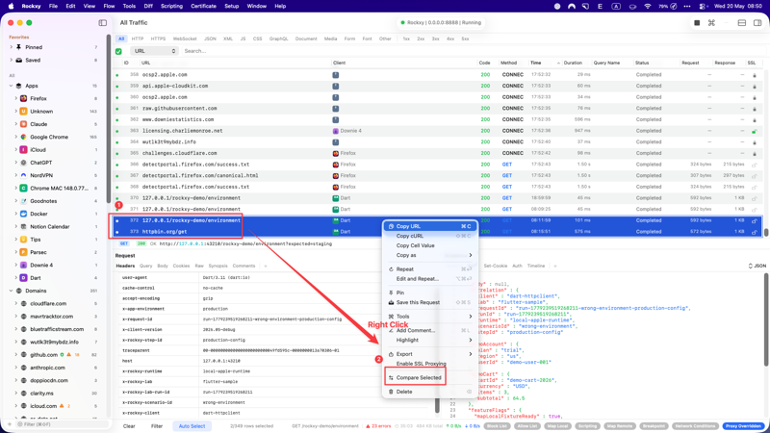Toggle Map Remote status bar pill

(619, 426)
